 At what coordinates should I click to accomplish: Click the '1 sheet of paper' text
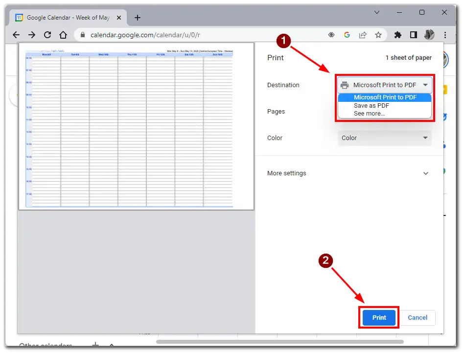408,58
